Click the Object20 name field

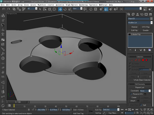[x=139, y=19]
